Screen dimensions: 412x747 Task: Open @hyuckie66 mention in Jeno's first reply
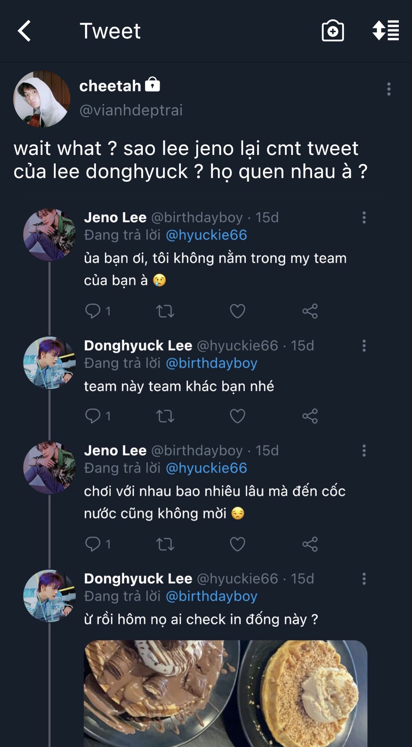(206, 235)
